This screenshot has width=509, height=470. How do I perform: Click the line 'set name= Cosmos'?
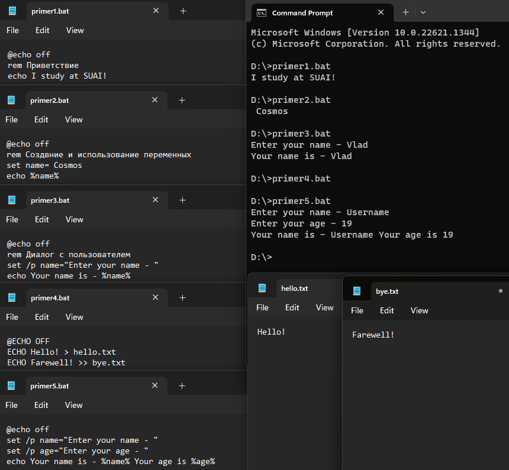[44, 165]
